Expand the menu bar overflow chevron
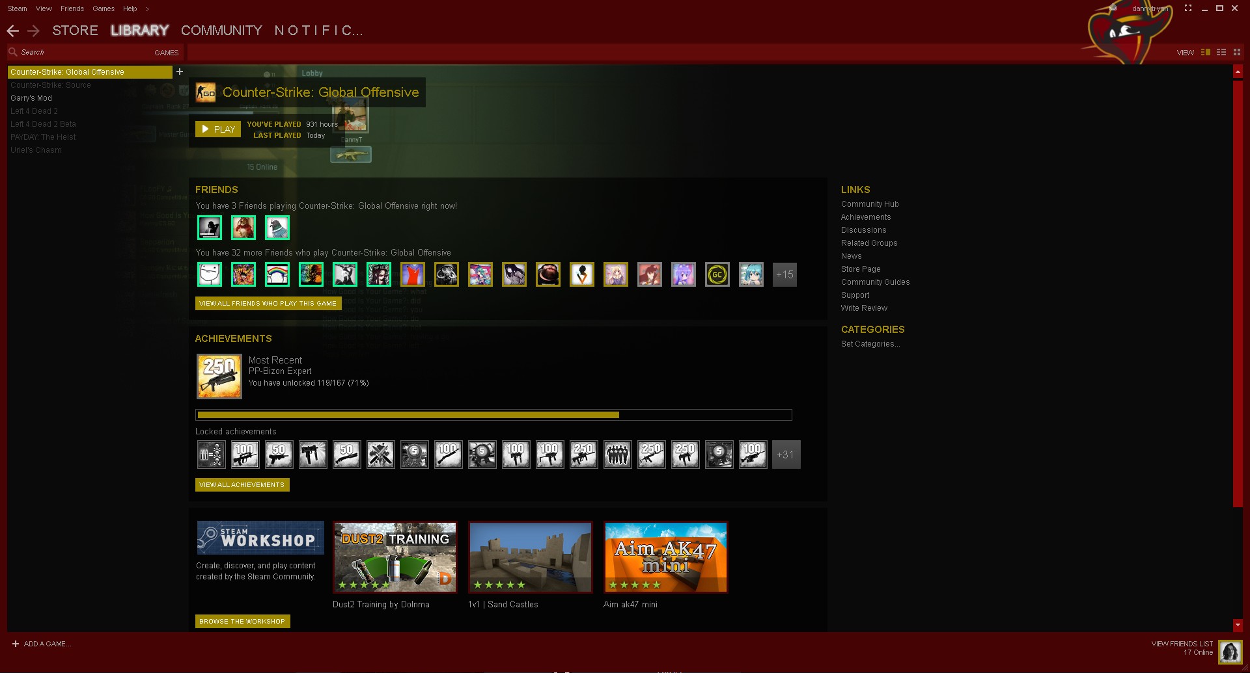This screenshot has height=673, width=1250. coord(147,8)
